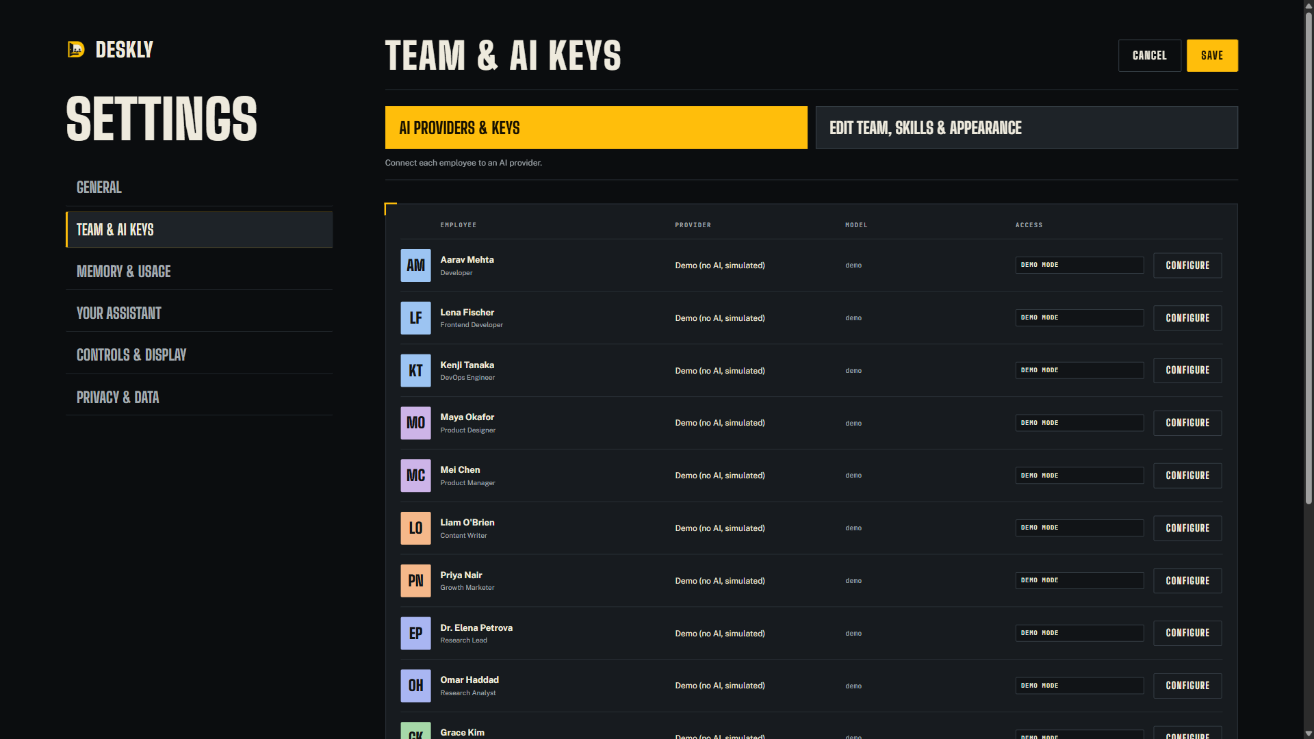Image resolution: width=1314 pixels, height=739 pixels.
Task: Click Omar Haddad's OH avatar
Action: [415, 686]
